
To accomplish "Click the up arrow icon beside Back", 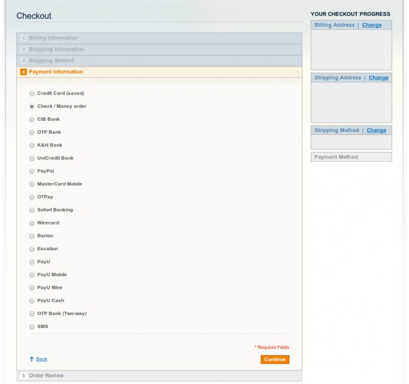I will coord(32,359).
